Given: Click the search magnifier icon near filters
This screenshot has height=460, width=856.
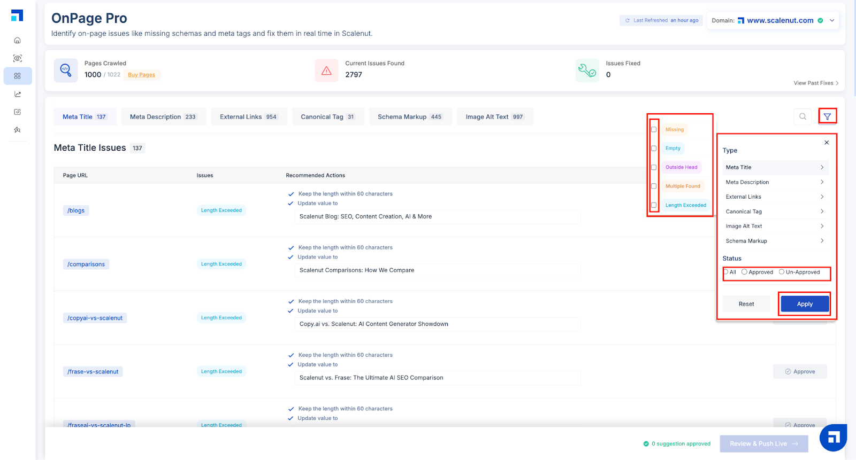Looking at the screenshot, I should click(x=802, y=116).
